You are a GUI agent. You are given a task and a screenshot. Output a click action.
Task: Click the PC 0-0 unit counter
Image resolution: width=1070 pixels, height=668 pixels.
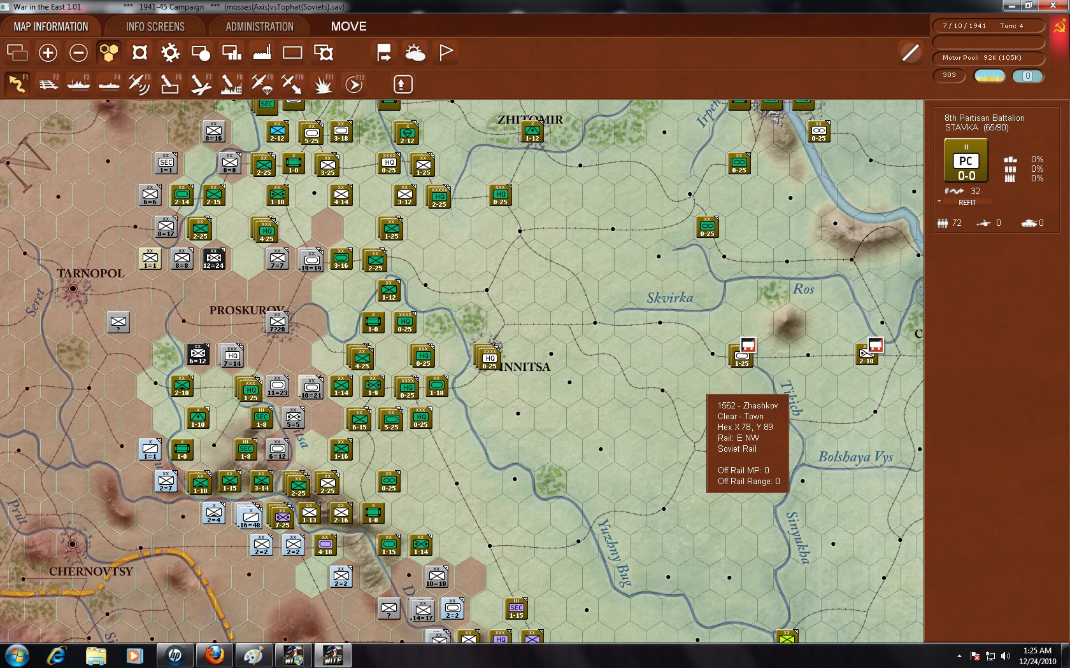[x=966, y=160]
